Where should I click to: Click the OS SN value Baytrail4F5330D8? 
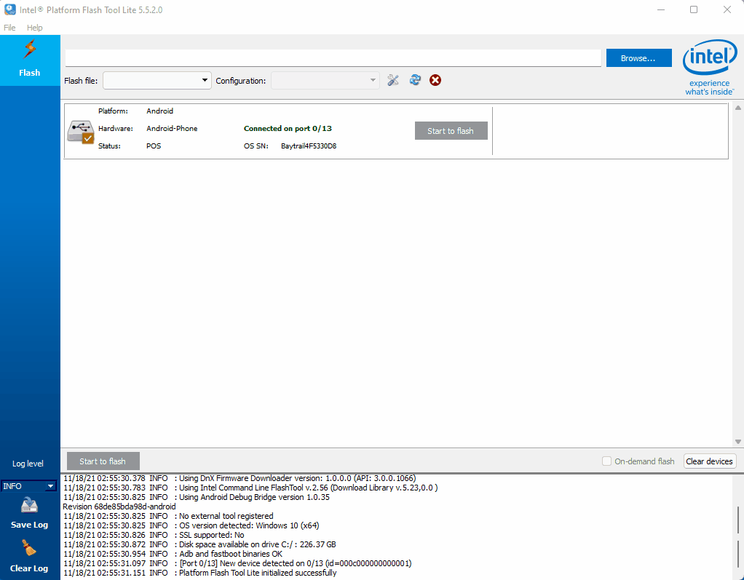click(x=309, y=146)
